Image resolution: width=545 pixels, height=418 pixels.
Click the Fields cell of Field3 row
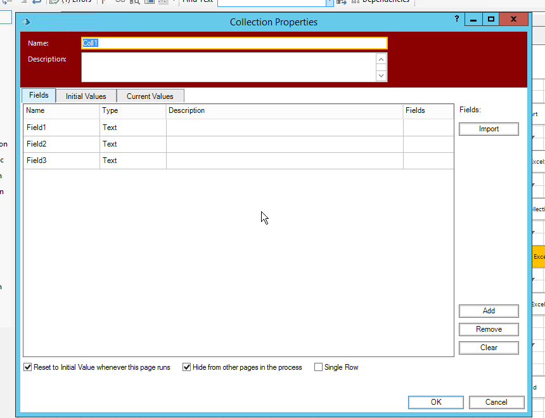pyautogui.click(x=428, y=160)
